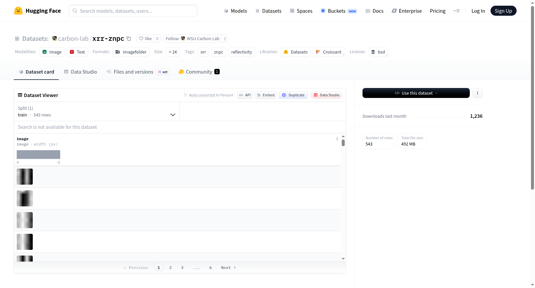
Task: Click the Croissant library tag
Action: [329, 52]
